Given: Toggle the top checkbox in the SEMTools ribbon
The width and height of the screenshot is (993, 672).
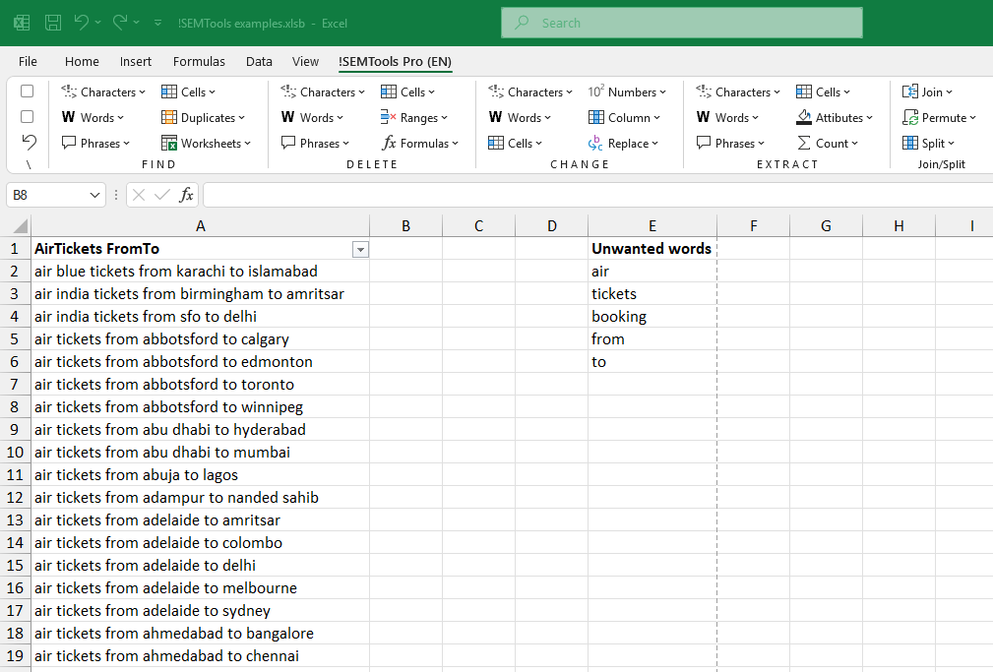Looking at the screenshot, I should [27, 91].
